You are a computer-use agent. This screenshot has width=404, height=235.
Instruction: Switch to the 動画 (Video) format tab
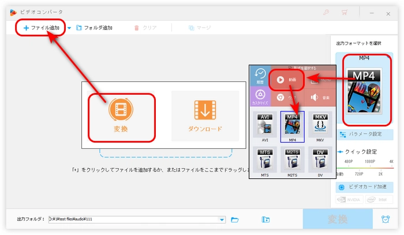click(287, 79)
